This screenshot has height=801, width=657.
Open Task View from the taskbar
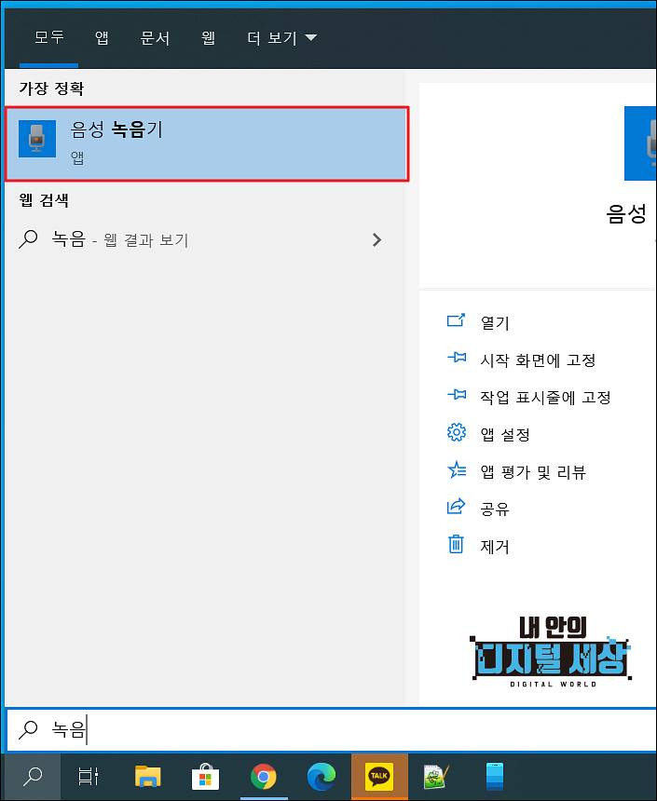(x=88, y=777)
